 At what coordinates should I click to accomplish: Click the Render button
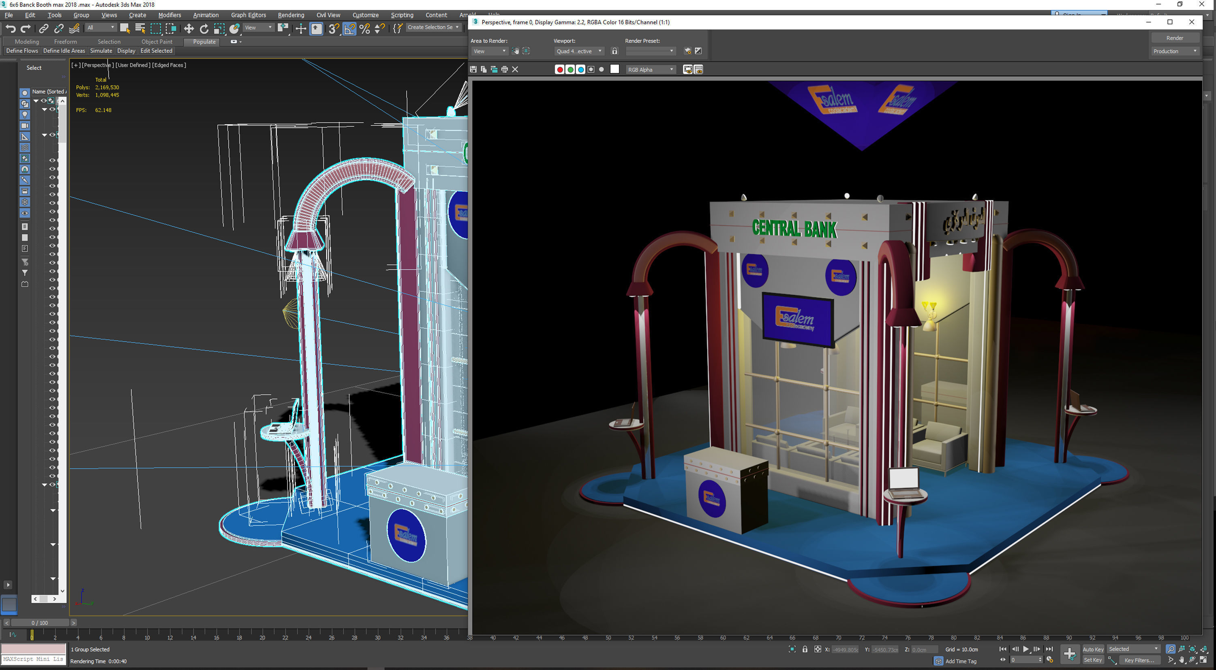pos(1175,38)
